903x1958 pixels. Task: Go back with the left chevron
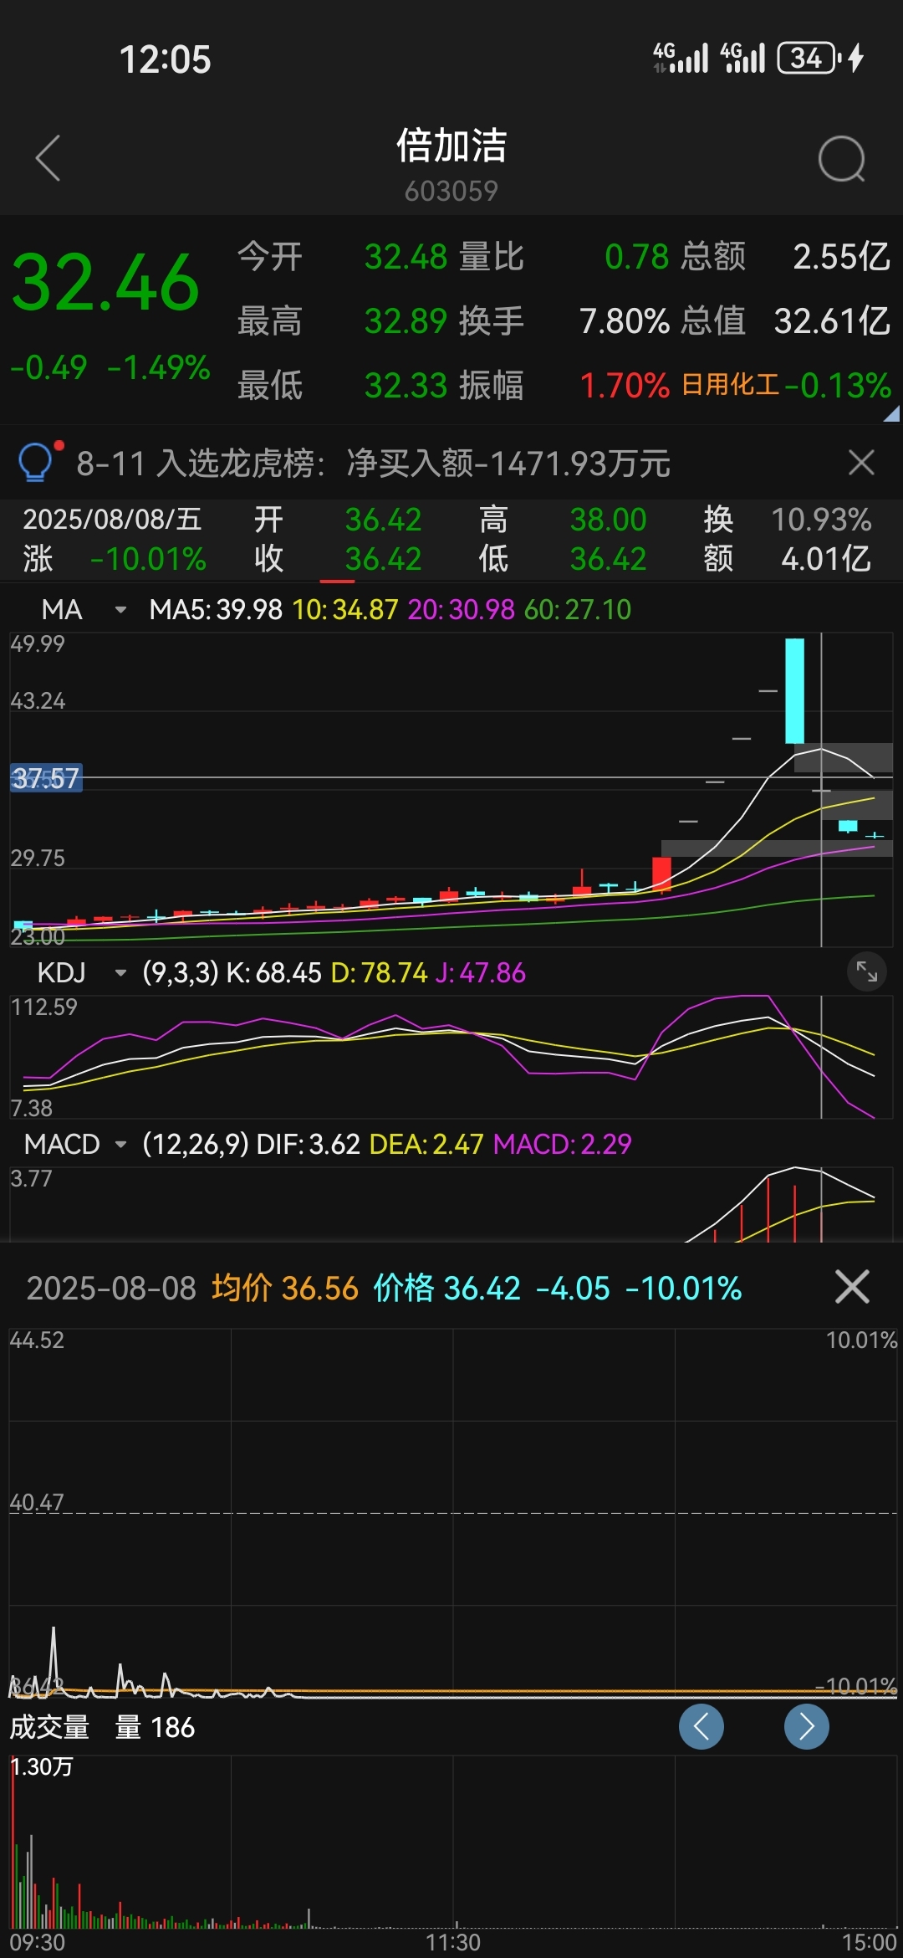48,157
